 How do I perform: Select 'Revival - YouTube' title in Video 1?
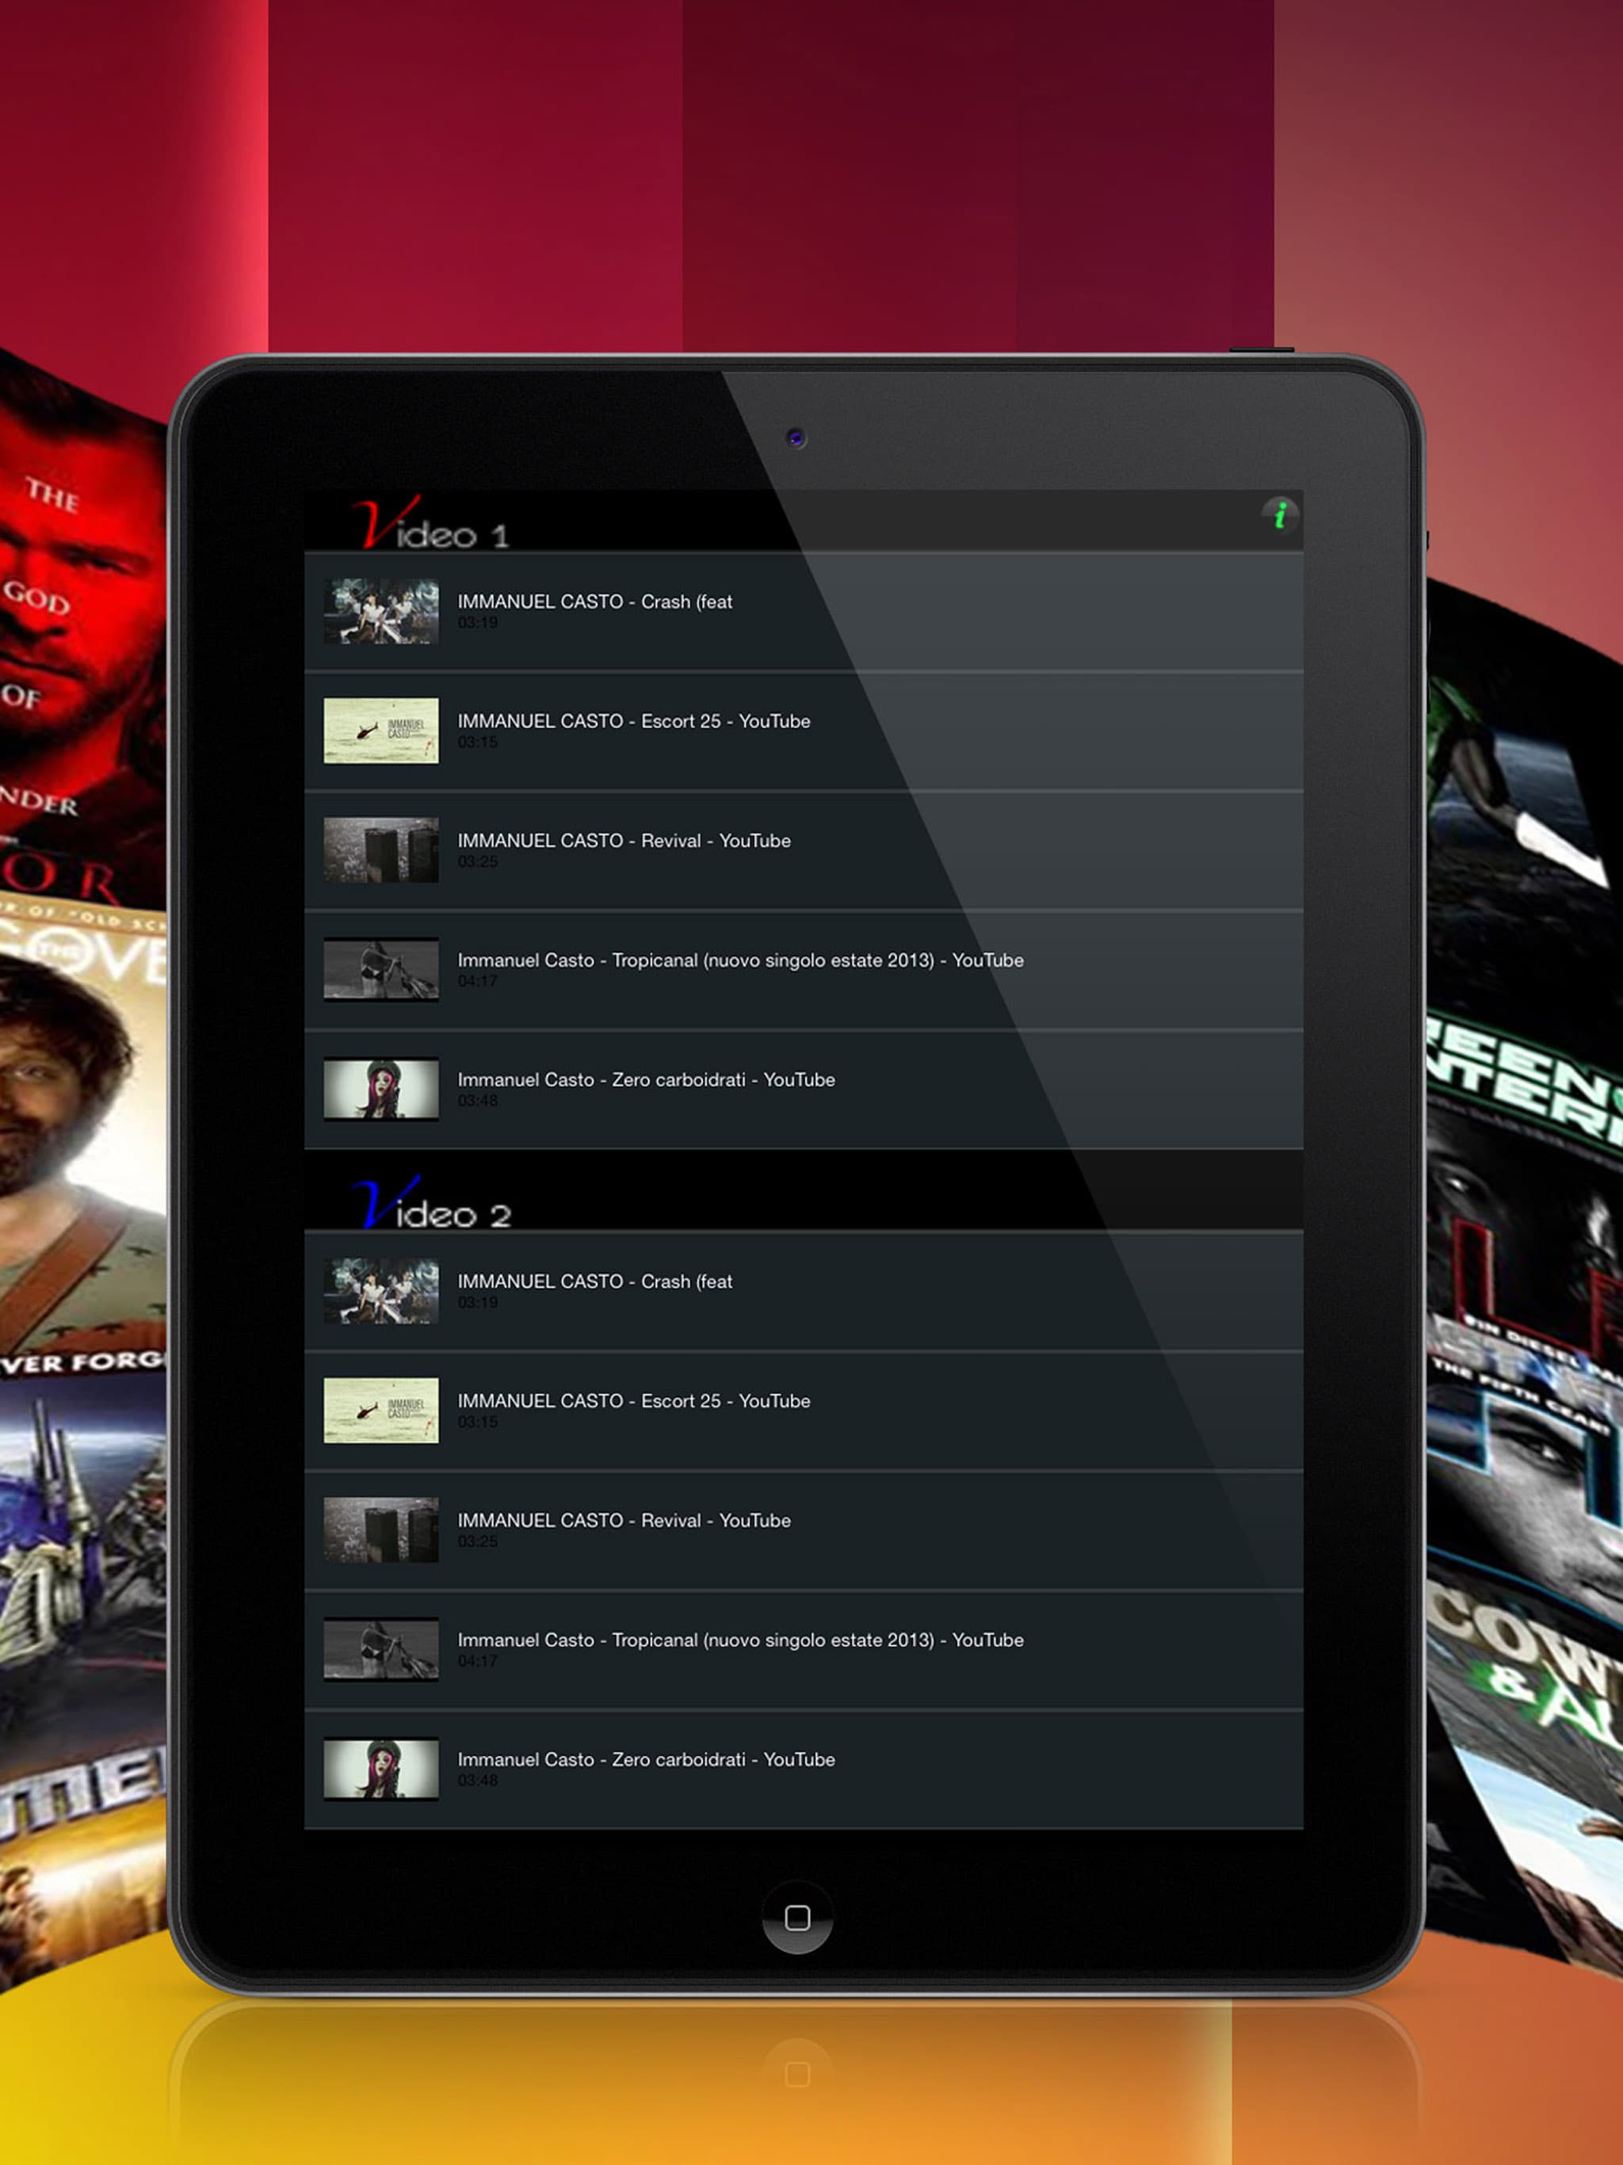tap(624, 841)
